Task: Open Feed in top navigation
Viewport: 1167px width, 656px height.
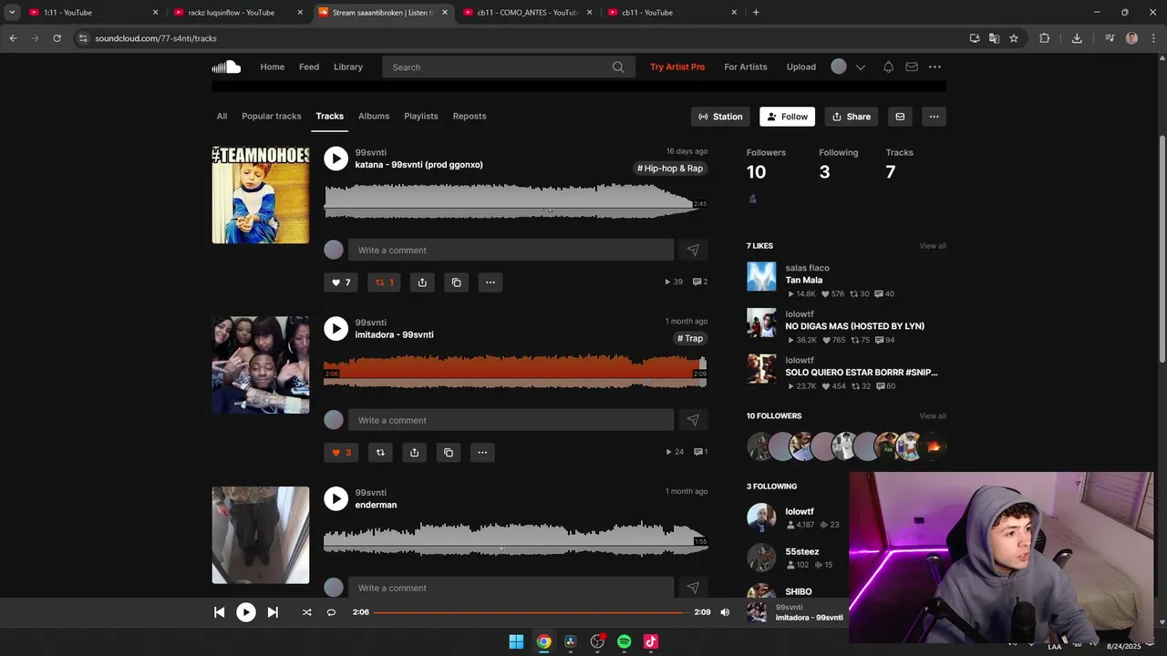Action: [309, 67]
